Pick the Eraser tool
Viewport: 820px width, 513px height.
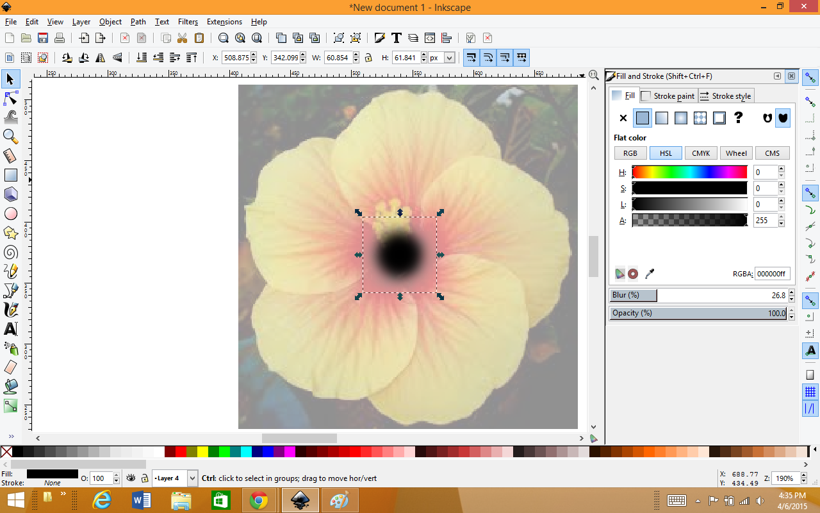tap(11, 367)
